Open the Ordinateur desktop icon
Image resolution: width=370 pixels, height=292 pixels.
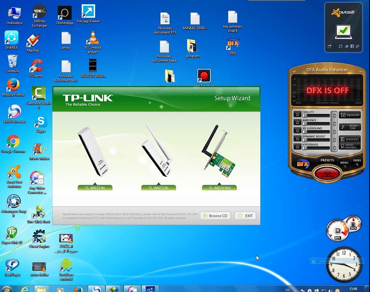pyautogui.click(x=14, y=16)
